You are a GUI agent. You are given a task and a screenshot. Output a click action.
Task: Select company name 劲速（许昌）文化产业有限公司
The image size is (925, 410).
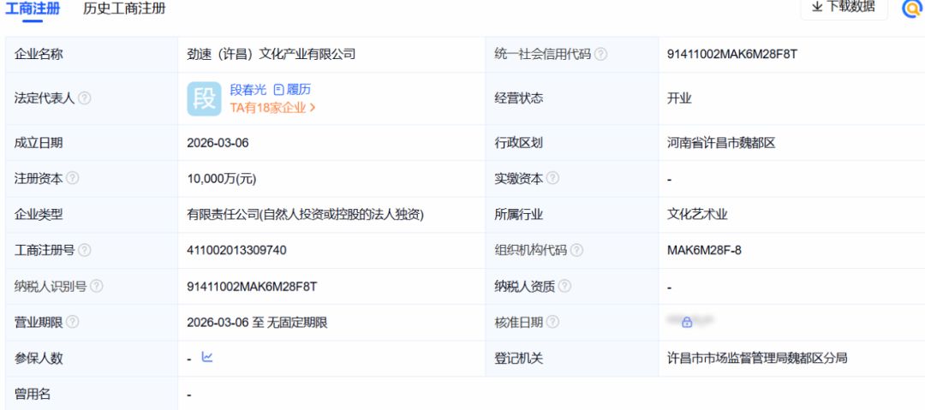pyautogui.click(x=272, y=54)
